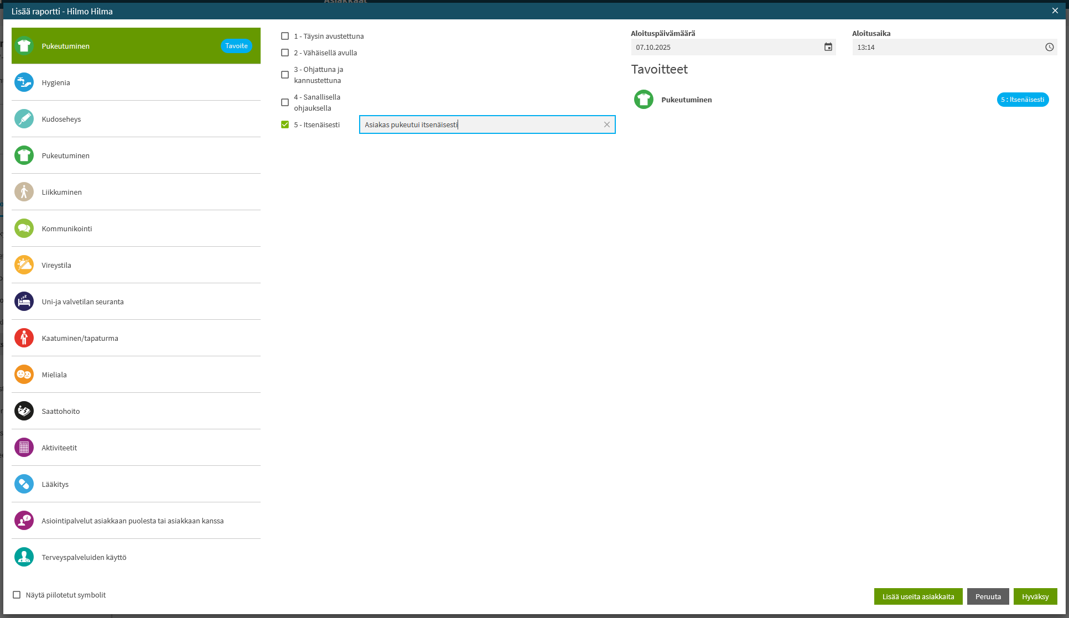Open the Aloitusaika clock time picker

[1049, 47]
